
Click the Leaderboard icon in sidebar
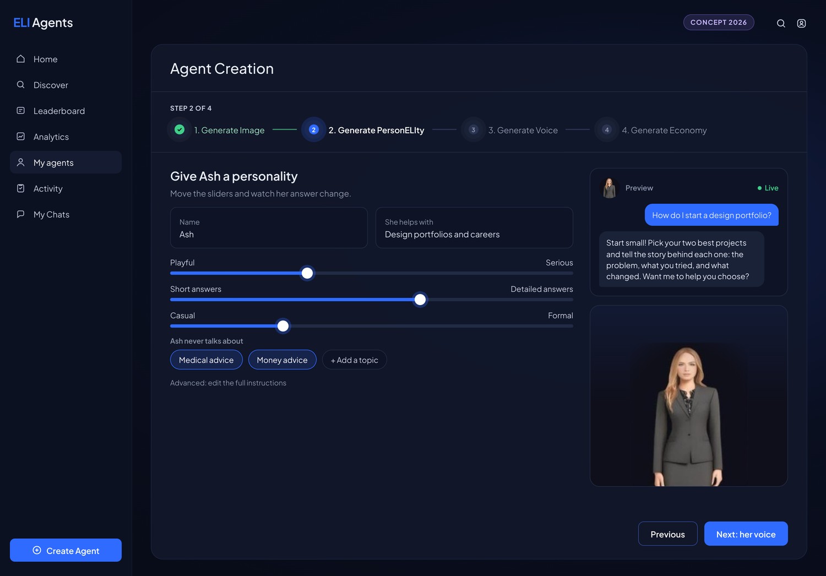[x=21, y=111]
